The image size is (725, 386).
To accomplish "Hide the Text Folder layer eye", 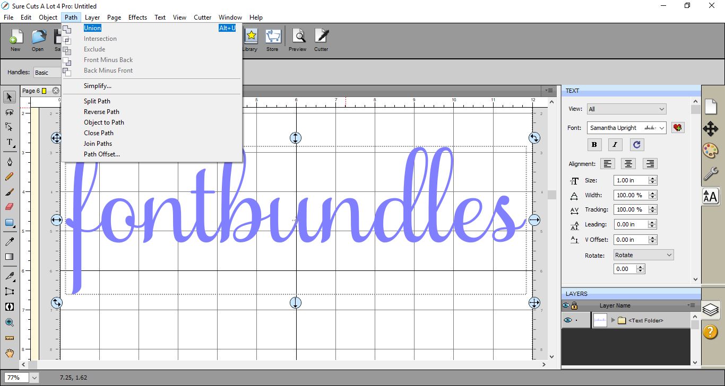I will [568, 320].
